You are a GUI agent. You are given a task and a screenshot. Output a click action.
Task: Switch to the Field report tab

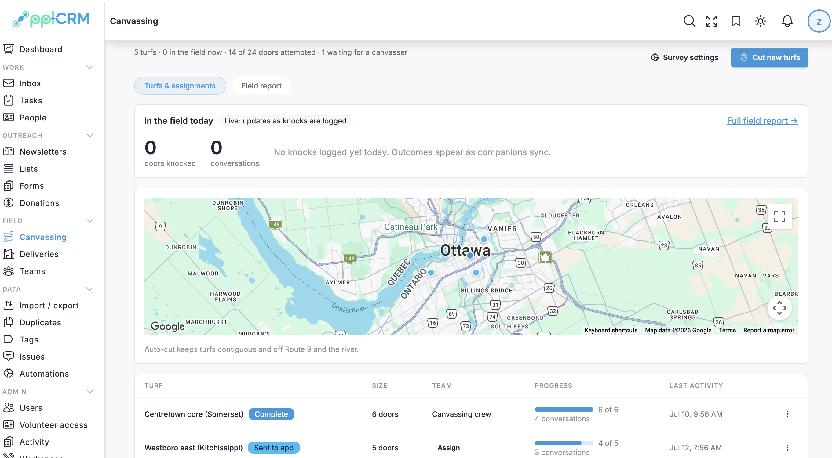[x=261, y=86]
